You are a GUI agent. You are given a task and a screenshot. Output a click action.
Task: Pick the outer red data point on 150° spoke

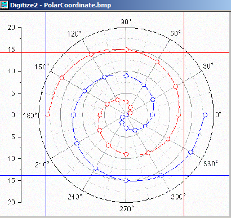tap(62, 78)
